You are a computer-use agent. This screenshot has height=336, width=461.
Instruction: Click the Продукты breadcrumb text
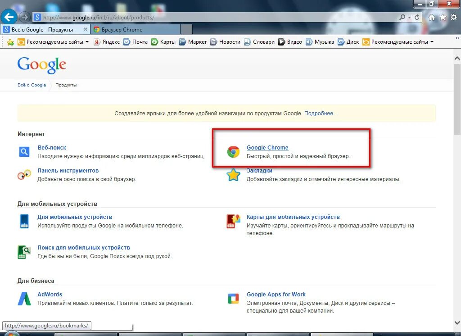(66, 85)
